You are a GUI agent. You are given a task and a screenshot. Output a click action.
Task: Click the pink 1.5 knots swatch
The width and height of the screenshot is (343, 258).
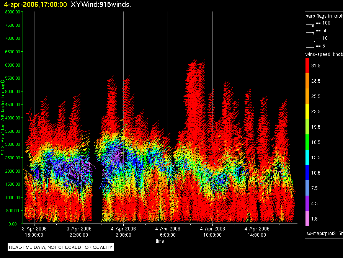click(307, 219)
